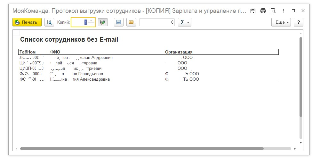Click the title bar preview icon

coord(273,11)
